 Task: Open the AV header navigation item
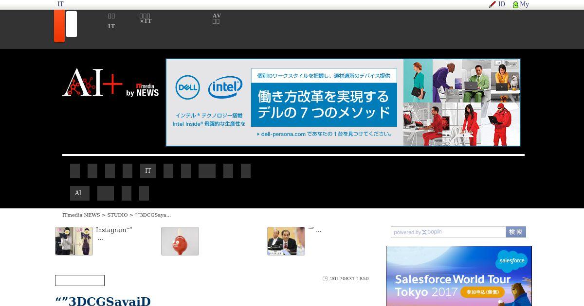click(x=217, y=18)
